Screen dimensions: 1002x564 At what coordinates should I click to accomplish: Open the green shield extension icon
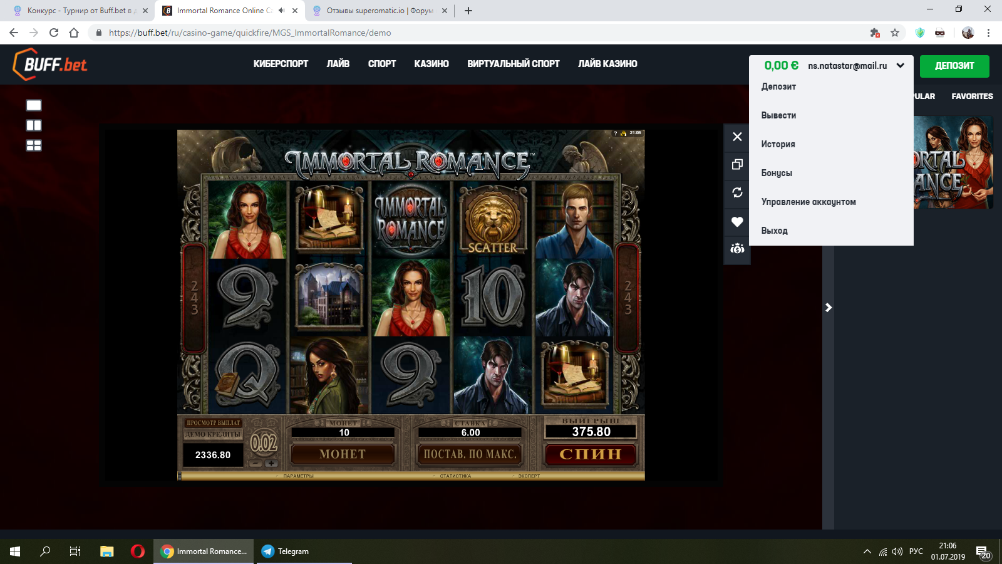[920, 33]
